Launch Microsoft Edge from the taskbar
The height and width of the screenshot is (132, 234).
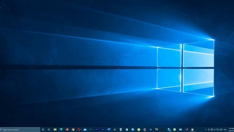(x=61, y=129)
